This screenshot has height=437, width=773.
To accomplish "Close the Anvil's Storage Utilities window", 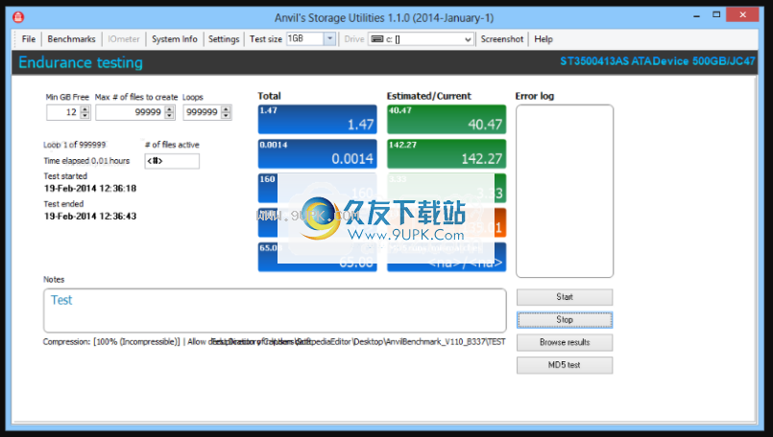I will pos(742,14).
